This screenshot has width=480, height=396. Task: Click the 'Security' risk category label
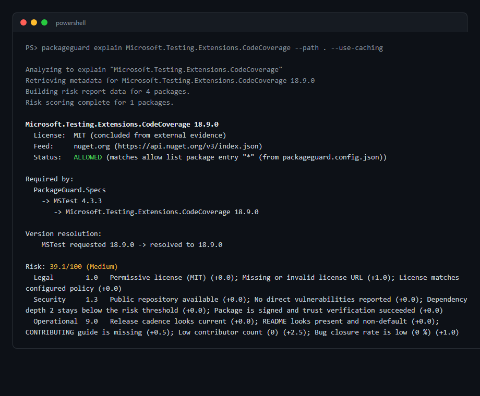[x=50, y=300]
